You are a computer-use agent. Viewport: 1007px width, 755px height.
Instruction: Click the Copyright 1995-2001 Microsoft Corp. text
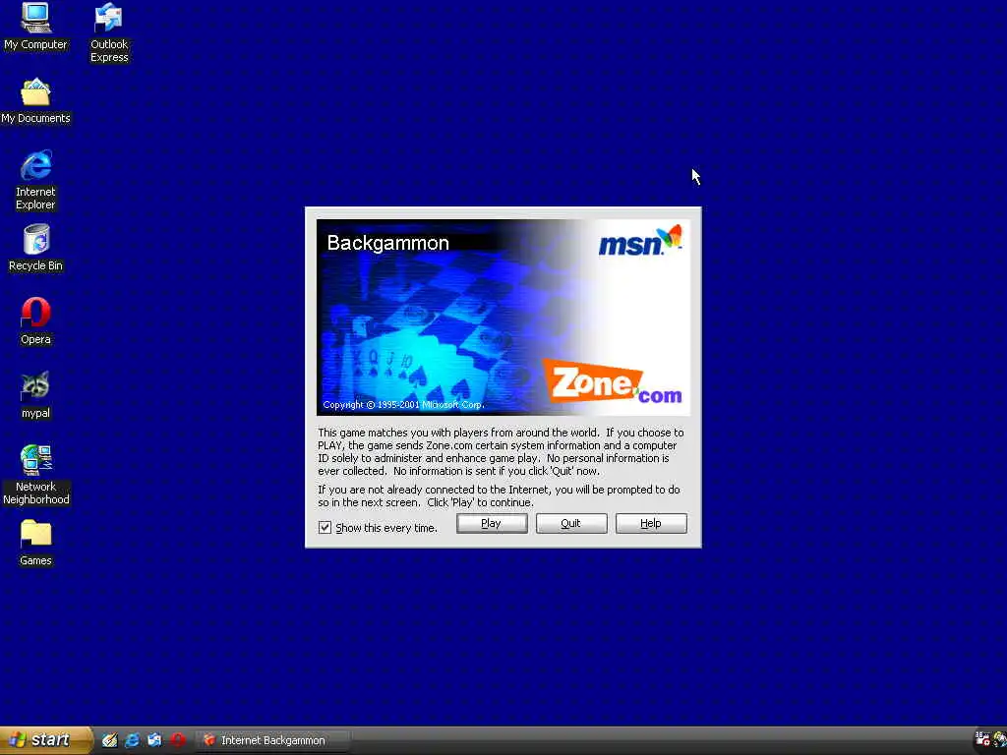tap(403, 405)
